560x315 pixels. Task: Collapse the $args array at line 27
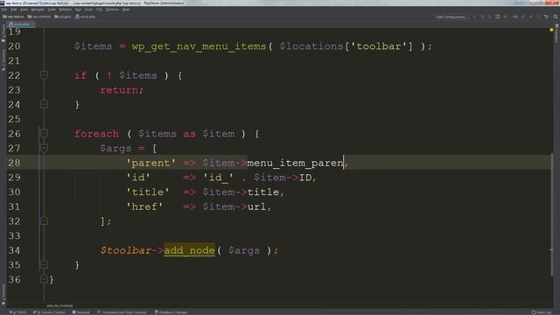tap(44, 148)
